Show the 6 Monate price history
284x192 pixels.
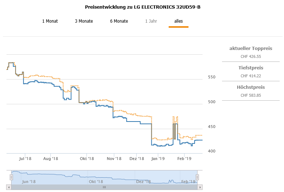point(119,21)
